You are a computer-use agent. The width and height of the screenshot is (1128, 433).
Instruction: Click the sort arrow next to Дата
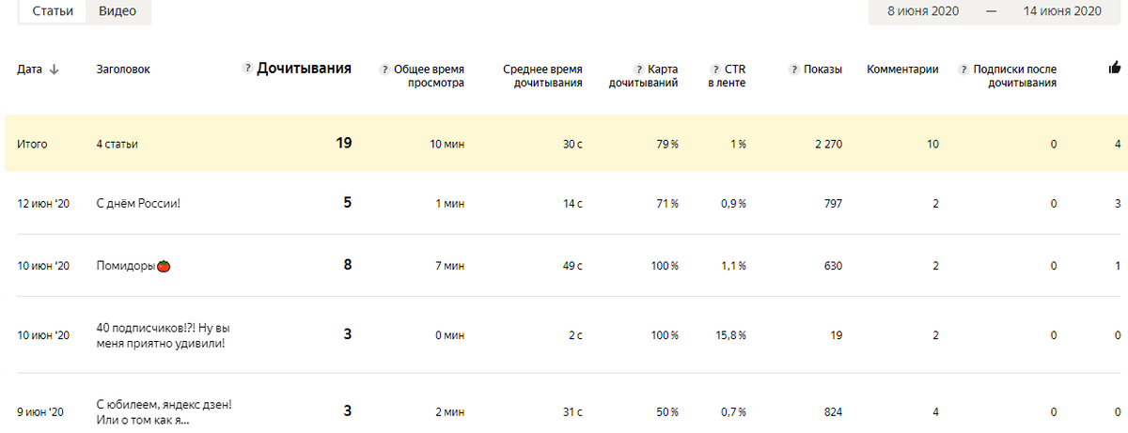tap(54, 70)
